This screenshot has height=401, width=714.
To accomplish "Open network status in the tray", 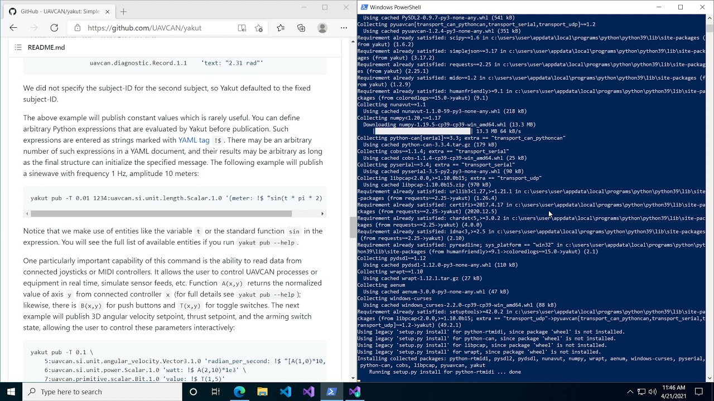I will [641, 392].
